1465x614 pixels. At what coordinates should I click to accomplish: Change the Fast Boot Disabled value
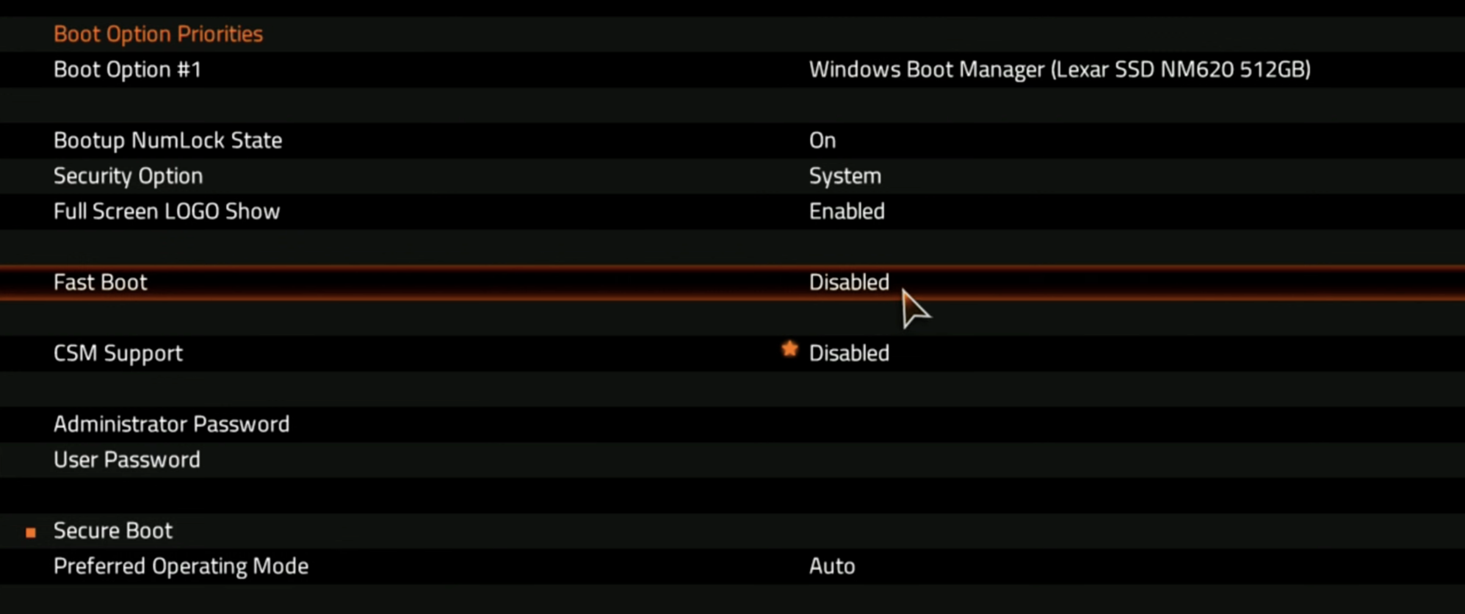coord(848,283)
